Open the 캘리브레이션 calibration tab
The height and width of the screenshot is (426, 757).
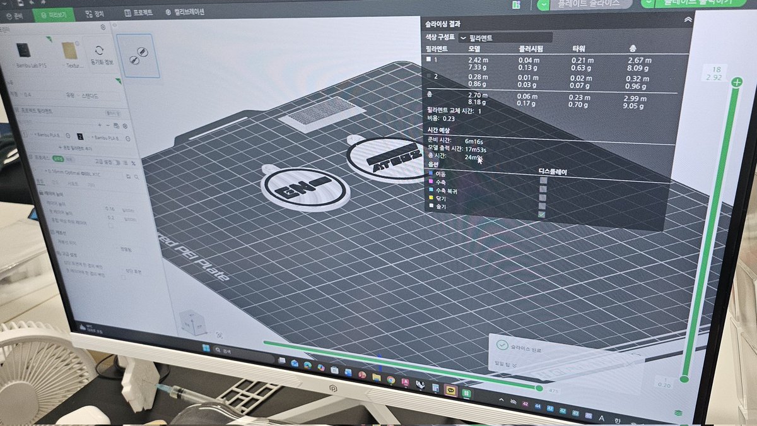(184, 12)
